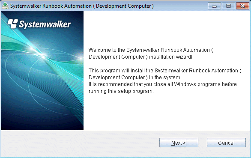Minimize the installer window
The height and width of the screenshot is (158, 251).
click(x=214, y=6)
